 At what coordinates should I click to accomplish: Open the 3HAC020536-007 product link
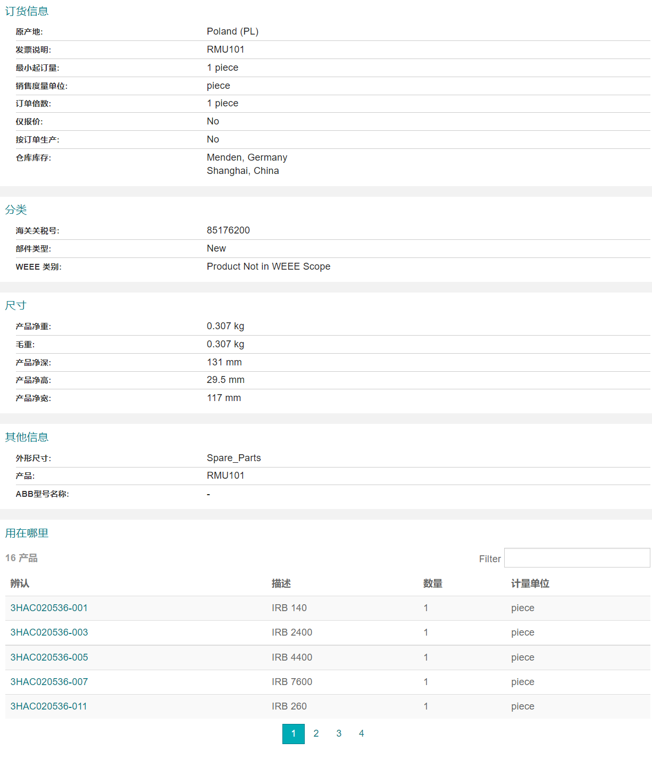coord(49,682)
